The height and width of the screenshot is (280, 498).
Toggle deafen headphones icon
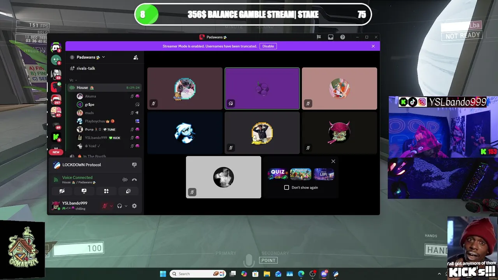tap(119, 206)
